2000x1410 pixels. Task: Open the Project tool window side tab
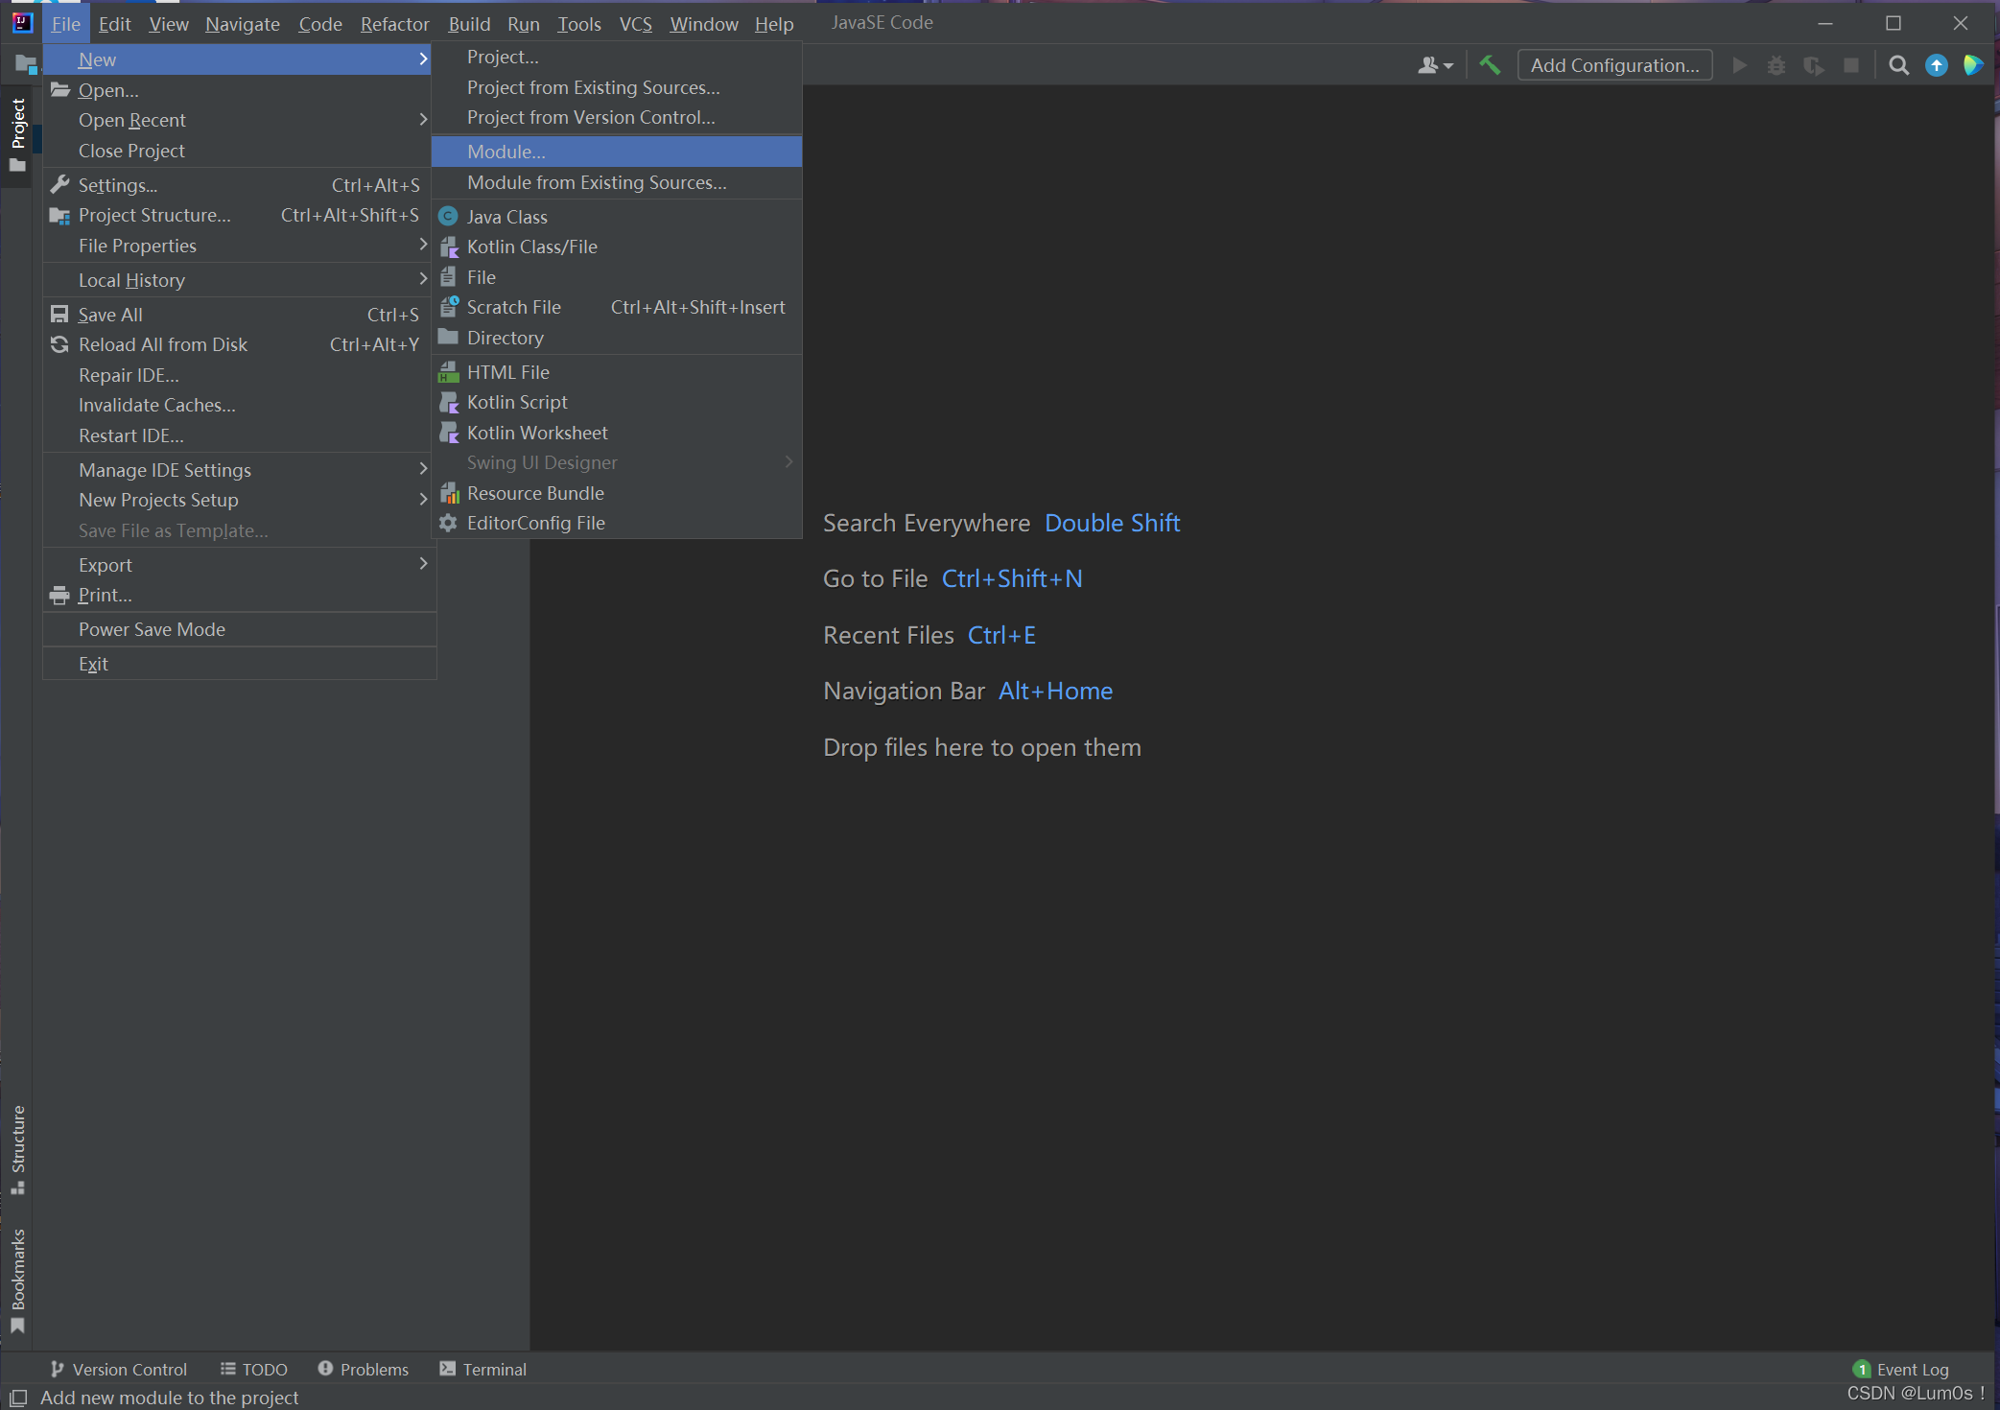pyautogui.click(x=17, y=133)
